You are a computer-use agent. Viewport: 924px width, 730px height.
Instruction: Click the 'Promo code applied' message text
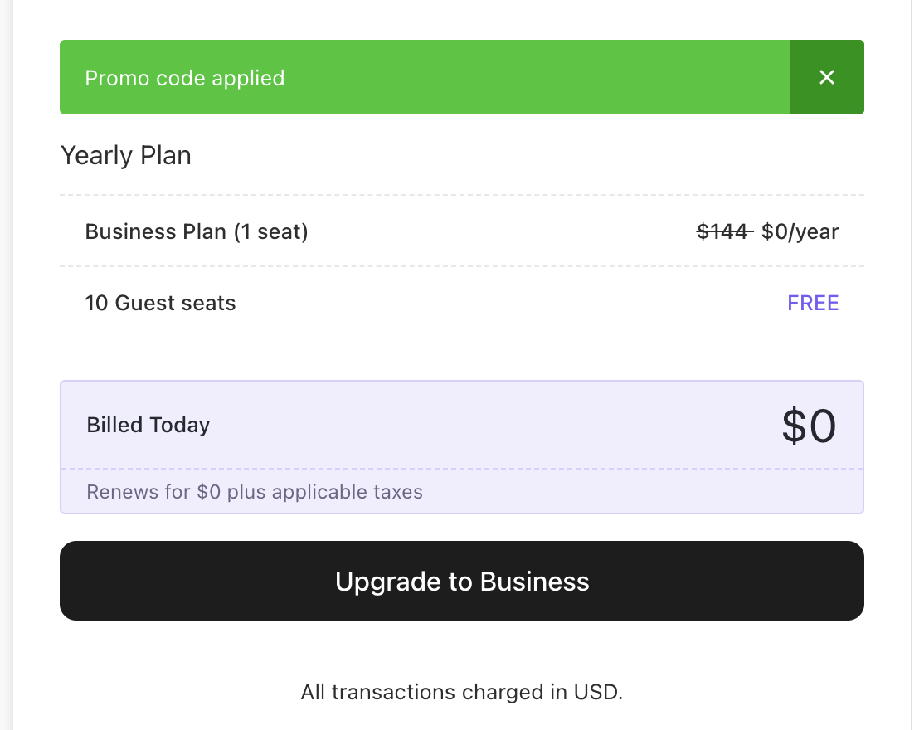pos(185,78)
